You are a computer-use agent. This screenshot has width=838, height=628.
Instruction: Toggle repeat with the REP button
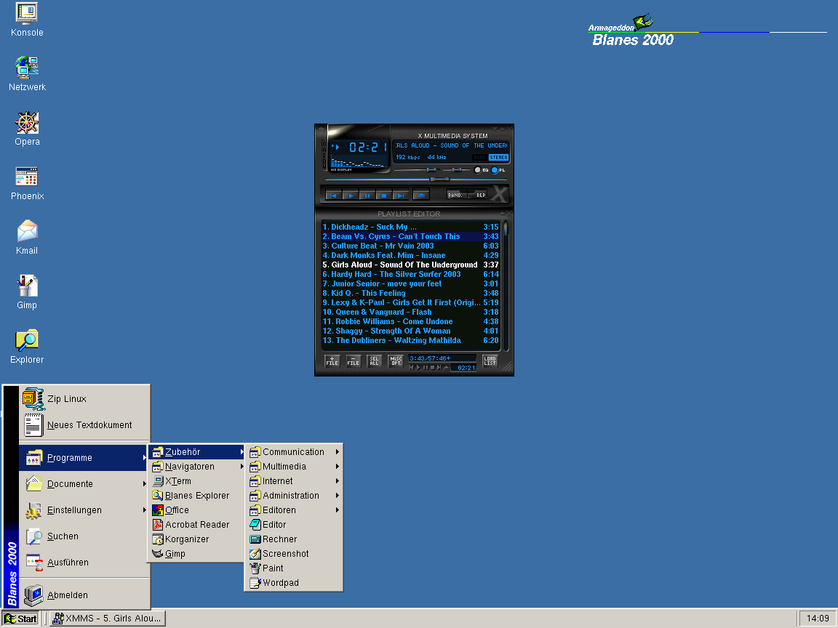pyautogui.click(x=479, y=195)
